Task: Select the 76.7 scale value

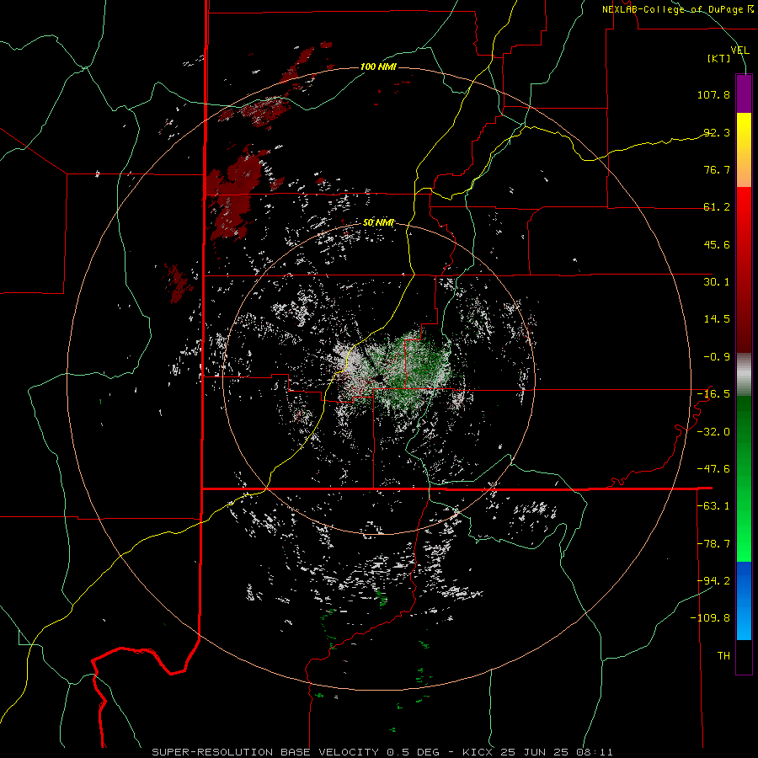Action: click(x=717, y=169)
